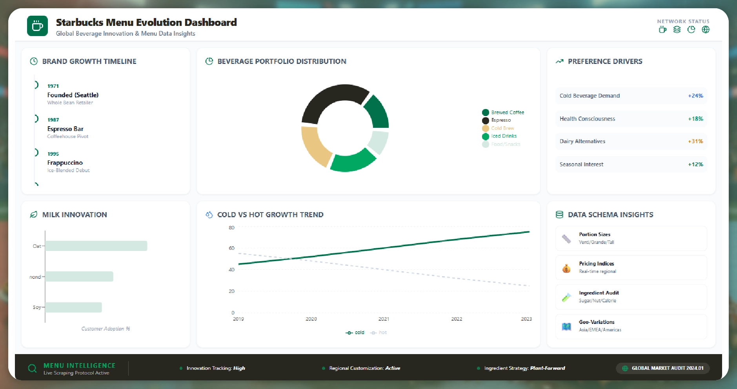
Task: Open the Portion Sizes schema card
Action: pos(631,238)
